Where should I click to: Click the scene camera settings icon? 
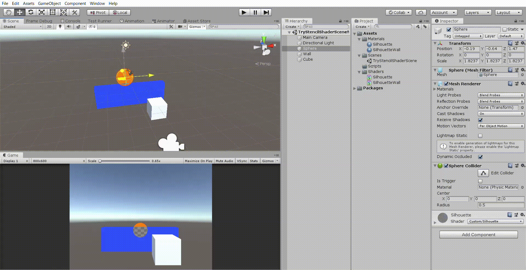coord(180,27)
